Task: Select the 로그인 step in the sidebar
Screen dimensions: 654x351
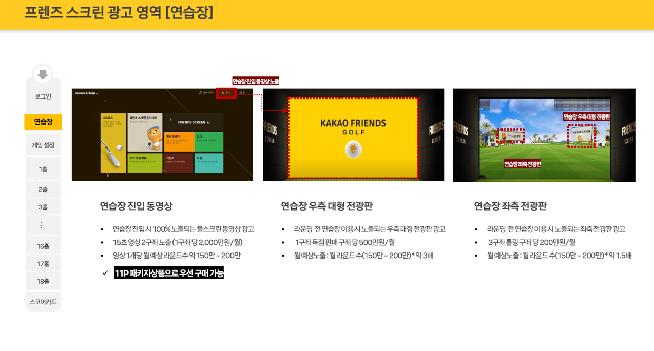Action: [x=43, y=96]
